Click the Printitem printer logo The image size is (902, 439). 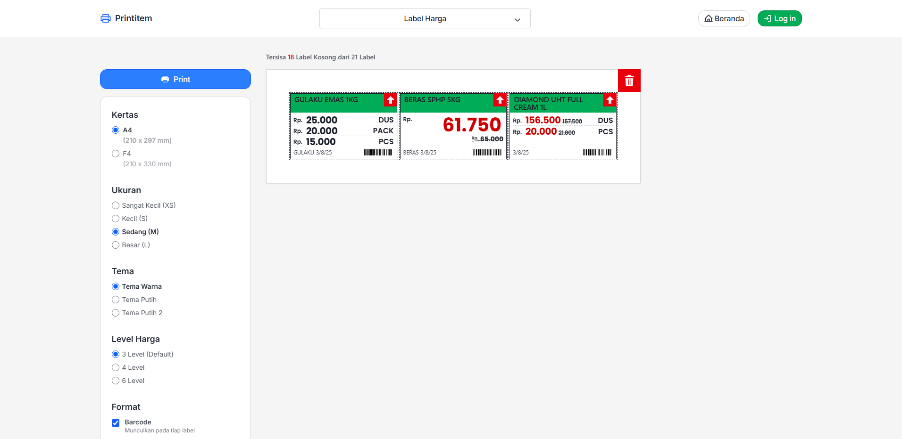pyautogui.click(x=106, y=18)
